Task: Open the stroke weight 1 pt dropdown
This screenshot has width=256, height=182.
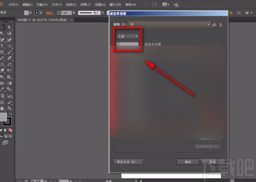Action: [74, 13]
